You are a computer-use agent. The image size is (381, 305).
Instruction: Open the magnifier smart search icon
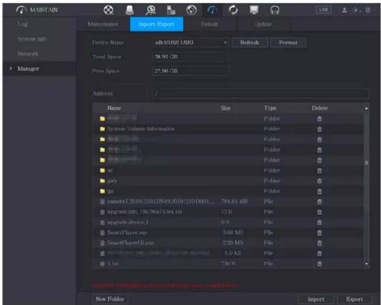click(151, 10)
